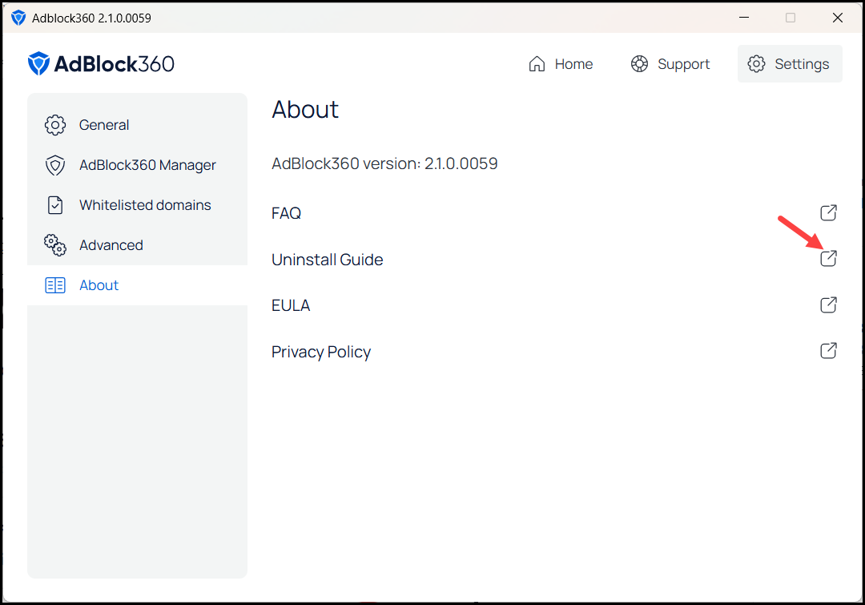The image size is (865, 605).
Task: Open the Support tab
Action: (670, 64)
